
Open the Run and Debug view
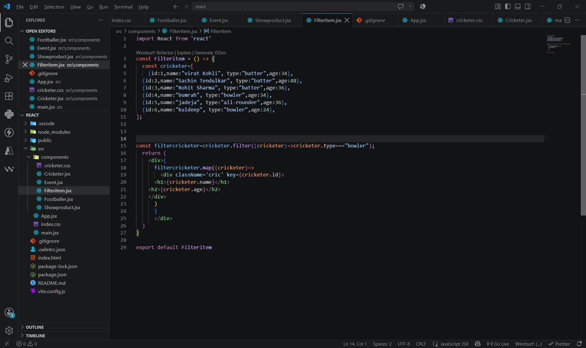(x=9, y=78)
